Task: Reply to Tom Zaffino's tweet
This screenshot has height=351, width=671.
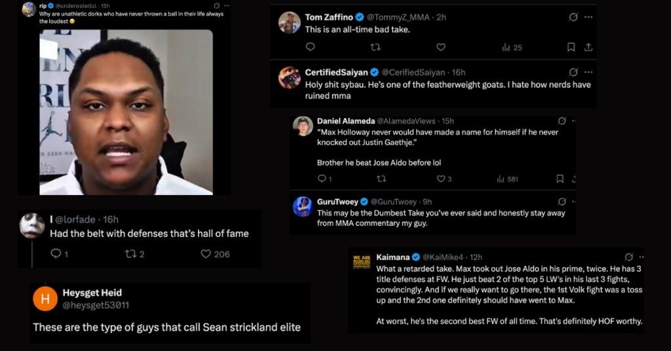Action: tap(311, 47)
